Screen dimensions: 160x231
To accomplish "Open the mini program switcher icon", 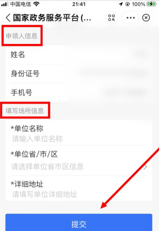I will tap(112, 18).
